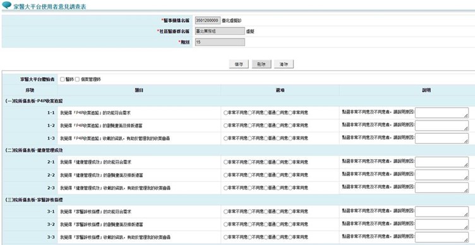
Task: Select 普通 for question 3-2
Action: (266, 224)
